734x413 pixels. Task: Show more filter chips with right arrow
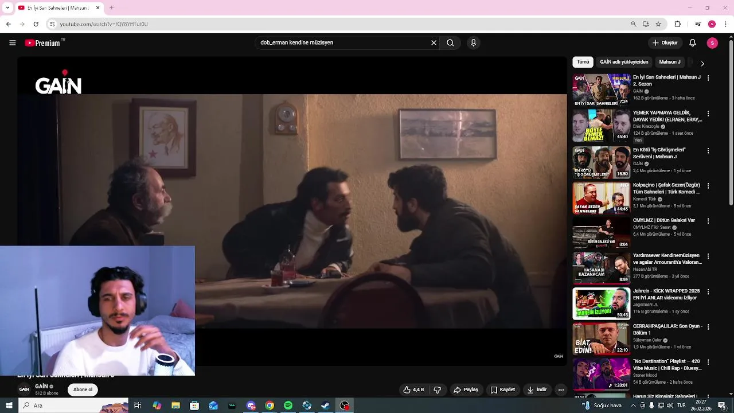point(702,63)
